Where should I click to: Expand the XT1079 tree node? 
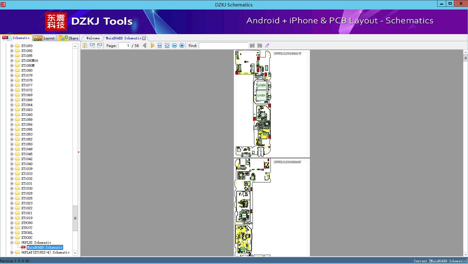point(12,75)
